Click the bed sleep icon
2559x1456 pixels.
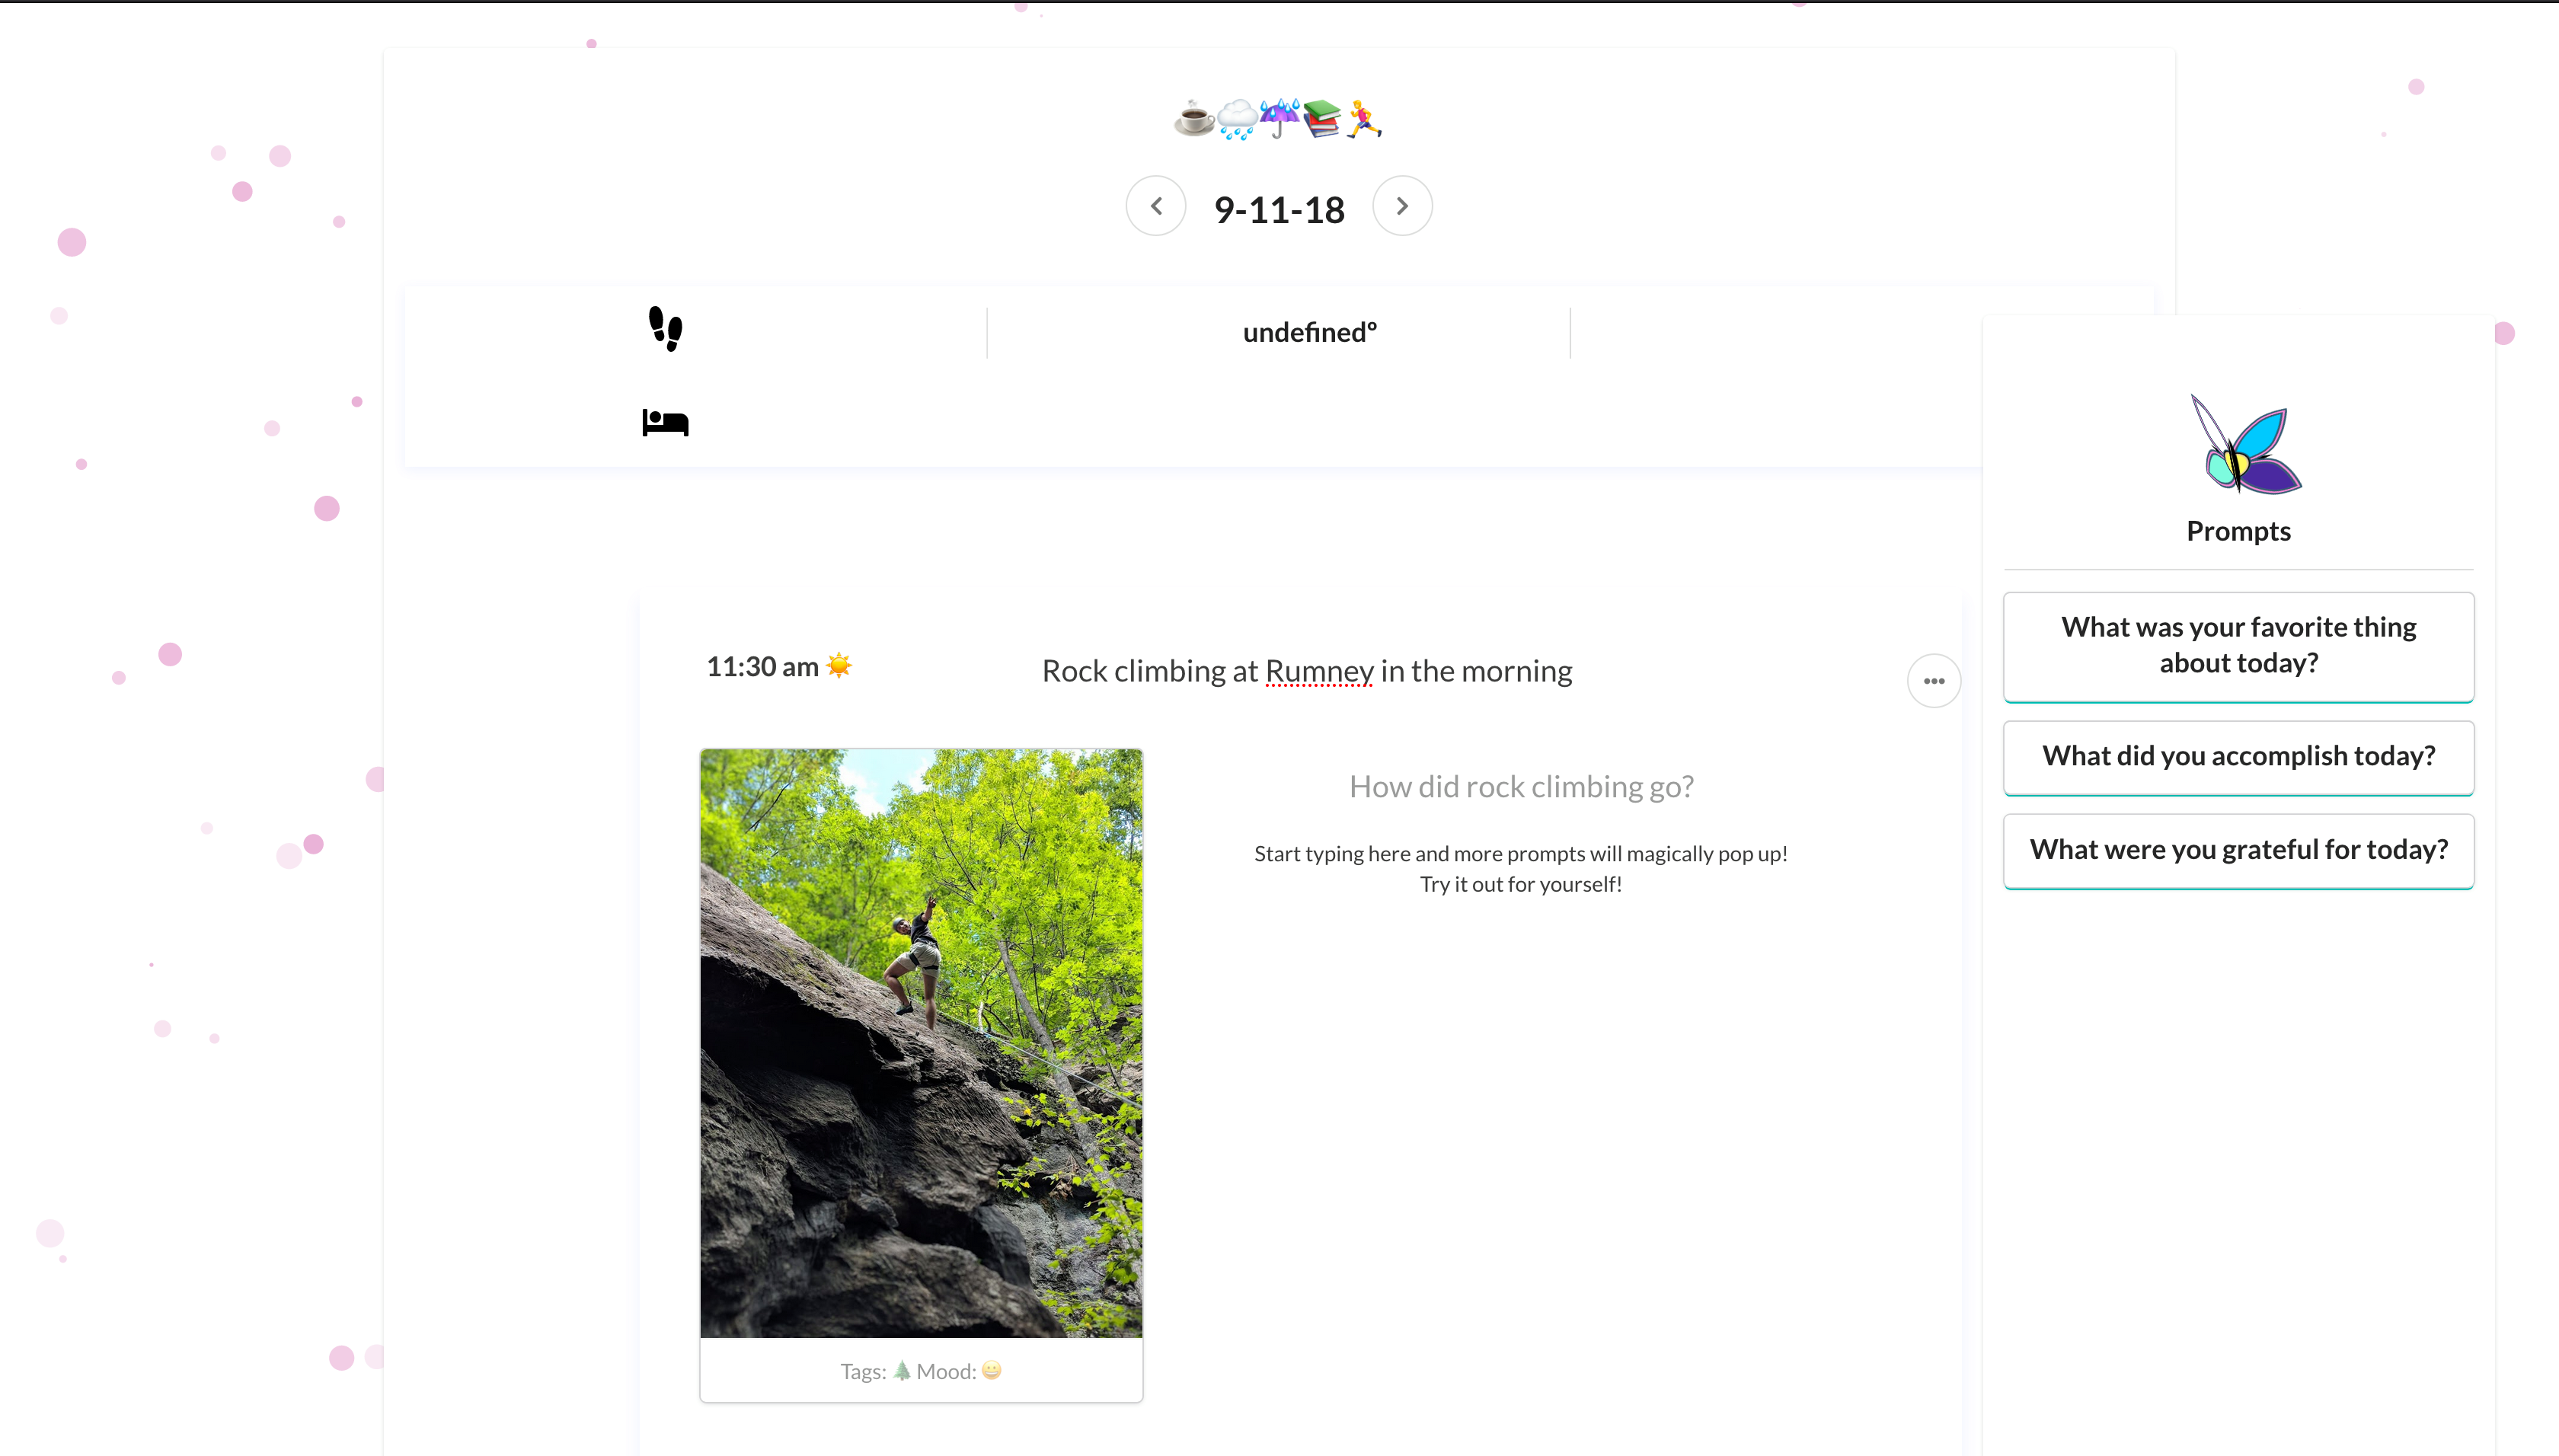coord(665,422)
